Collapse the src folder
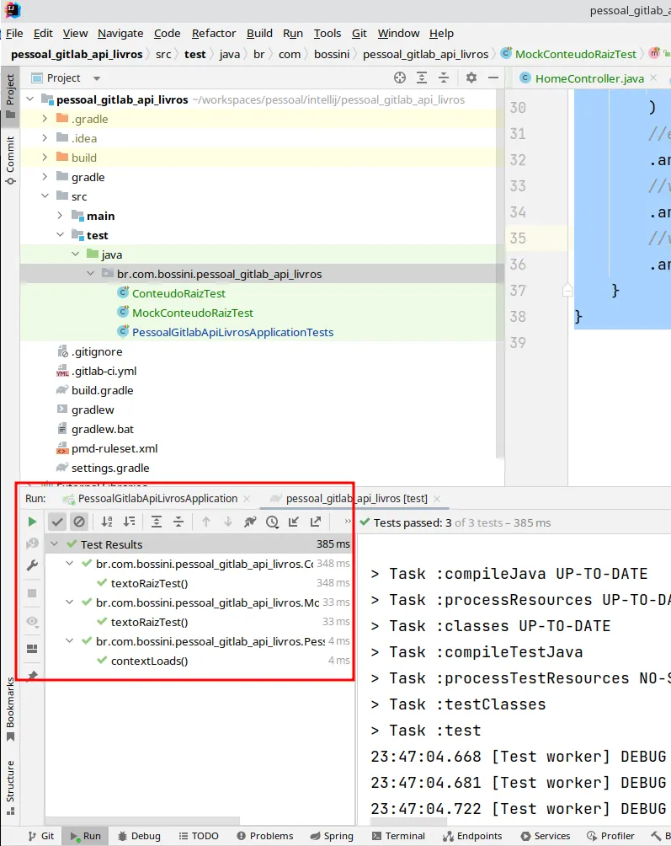This screenshot has width=671, height=846. [x=45, y=196]
